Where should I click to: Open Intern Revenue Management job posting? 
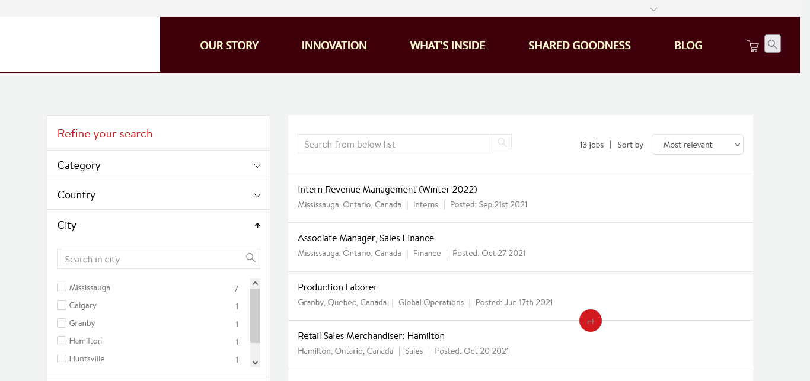pyautogui.click(x=387, y=190)
